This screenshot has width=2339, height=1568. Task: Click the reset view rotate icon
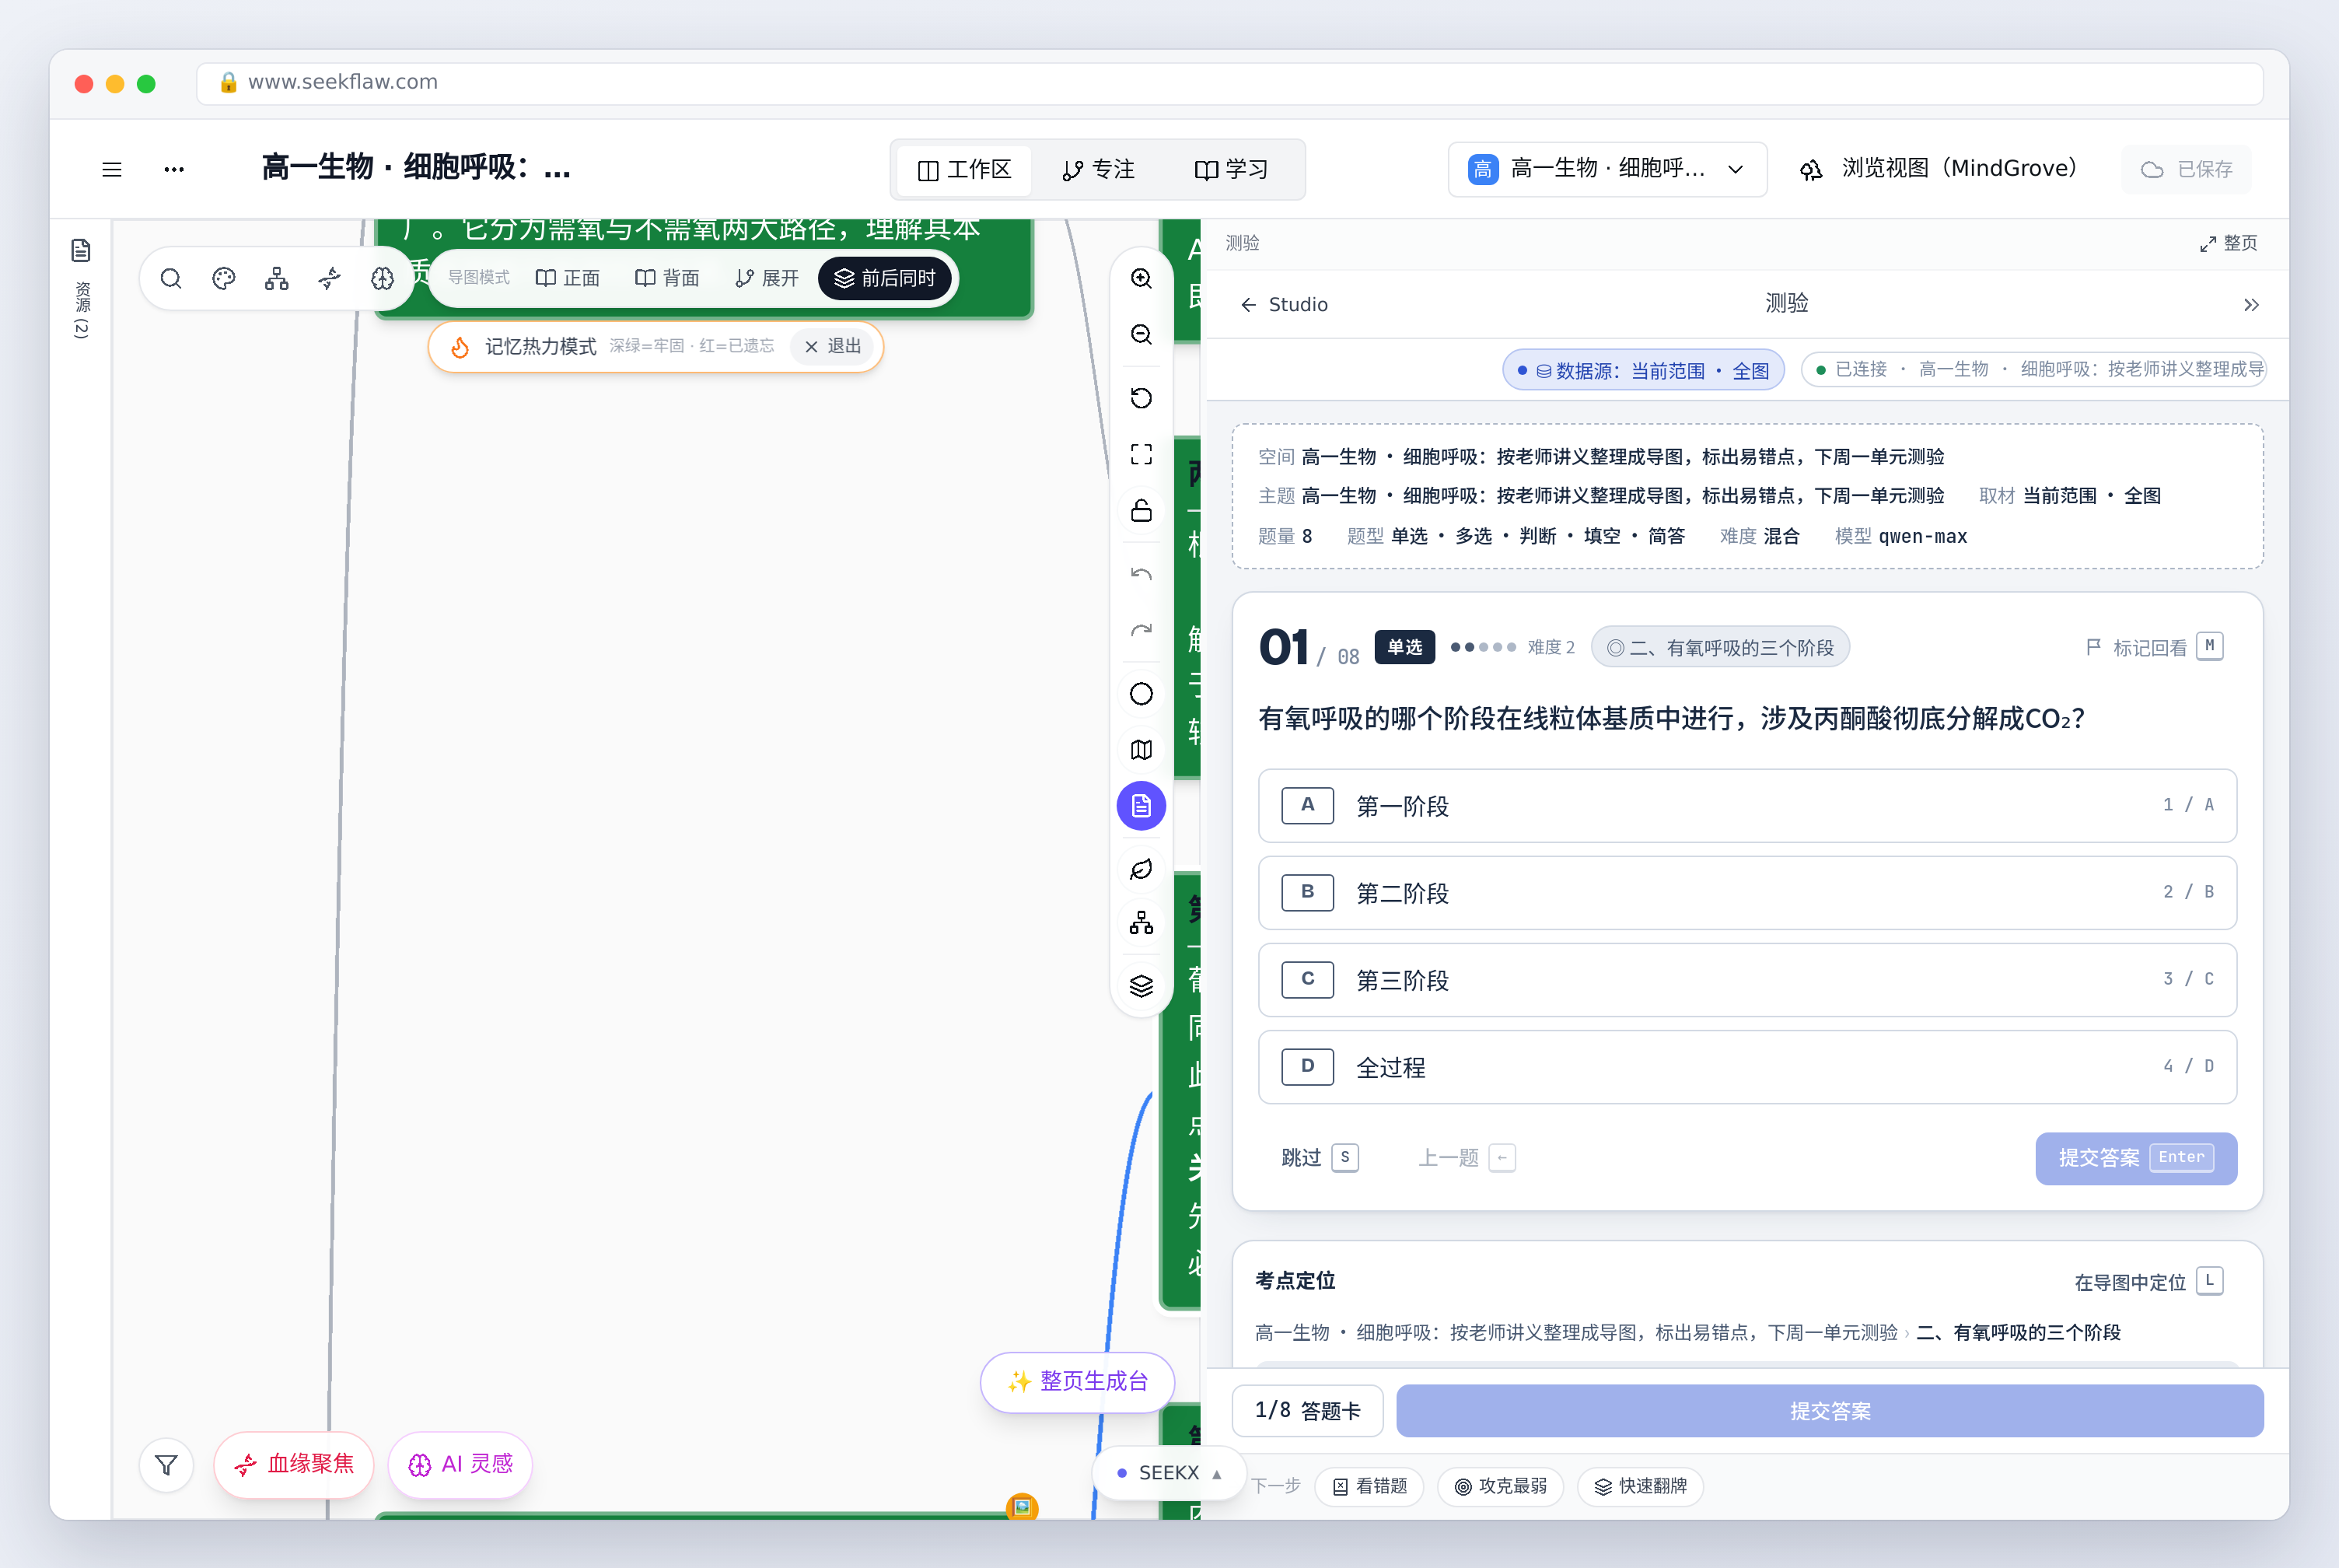tap(1141, 398)
